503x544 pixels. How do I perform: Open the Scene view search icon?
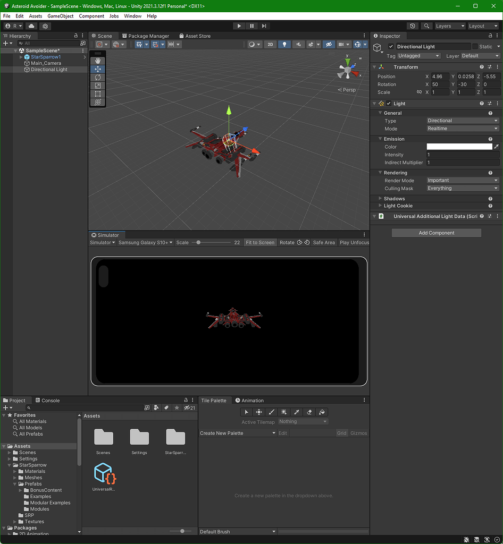pyautogui.click(x=426, y=25)
